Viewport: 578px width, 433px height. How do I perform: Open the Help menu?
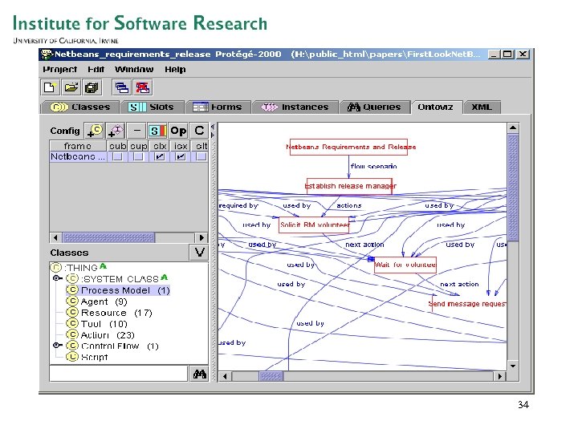(175, 69)
